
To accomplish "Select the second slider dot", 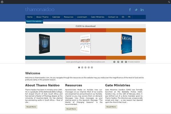I will 82,68.
